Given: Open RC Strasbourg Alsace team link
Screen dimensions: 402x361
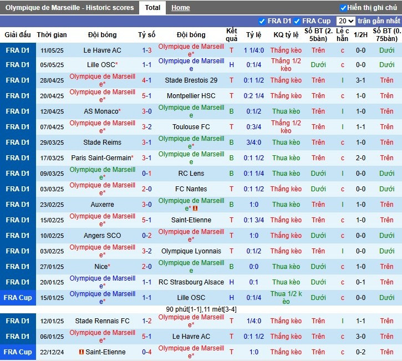Looking at the screenshot, I should (191, 282).
